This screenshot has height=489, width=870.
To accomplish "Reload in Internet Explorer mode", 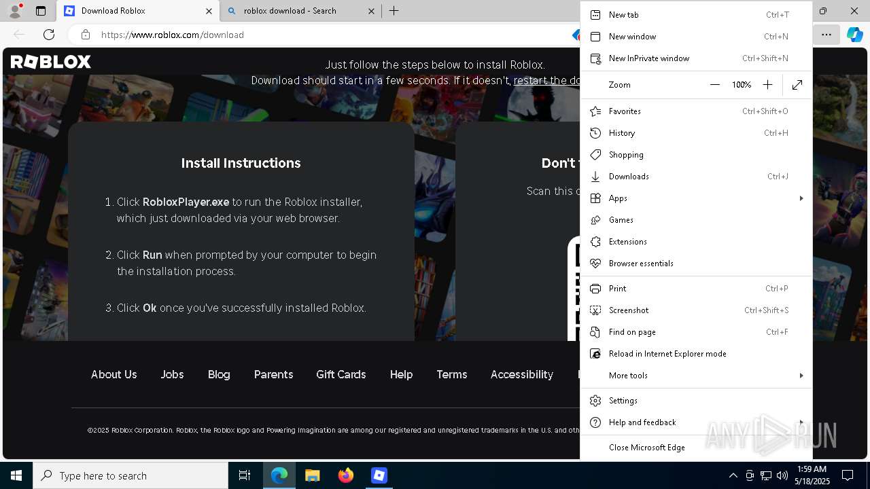I will tap(696, 354).
